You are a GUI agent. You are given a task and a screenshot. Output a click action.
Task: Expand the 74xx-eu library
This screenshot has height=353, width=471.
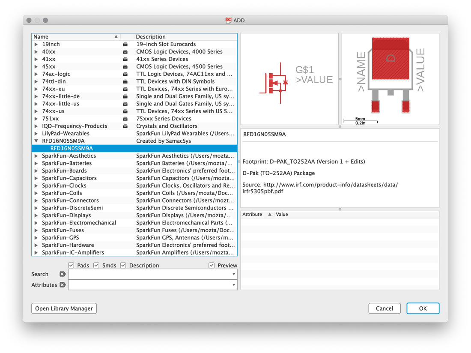[36, 89]
